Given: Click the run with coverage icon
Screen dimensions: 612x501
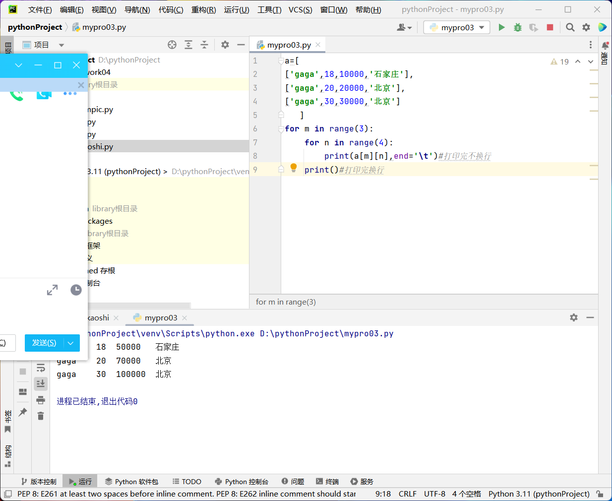Looking at the screenshot, I should tap(534, 27).
